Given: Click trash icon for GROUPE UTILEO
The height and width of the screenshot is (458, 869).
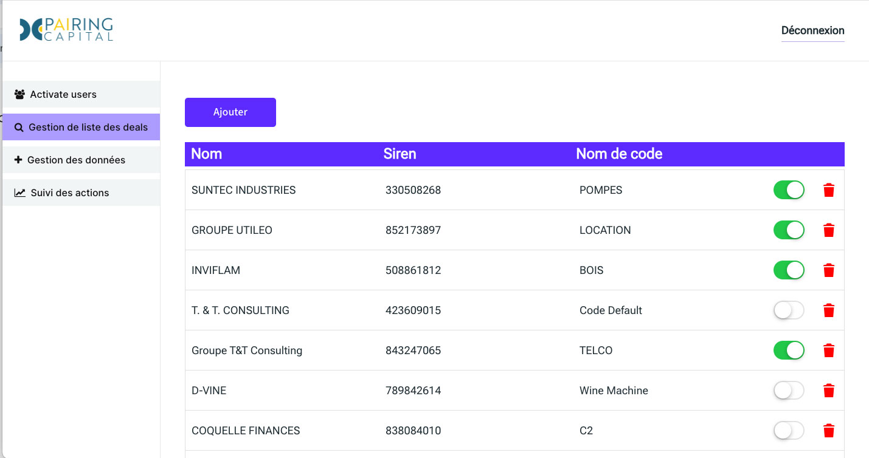Looking at the screenshot, I should click(828, 230).
